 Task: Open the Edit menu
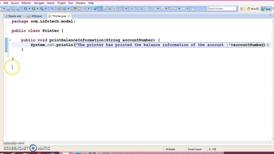pyautogui.click(x=6, y=3)
